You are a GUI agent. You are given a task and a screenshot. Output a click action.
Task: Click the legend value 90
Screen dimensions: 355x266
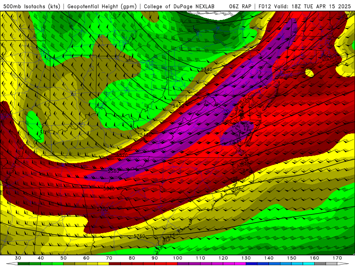pos(154,258)
